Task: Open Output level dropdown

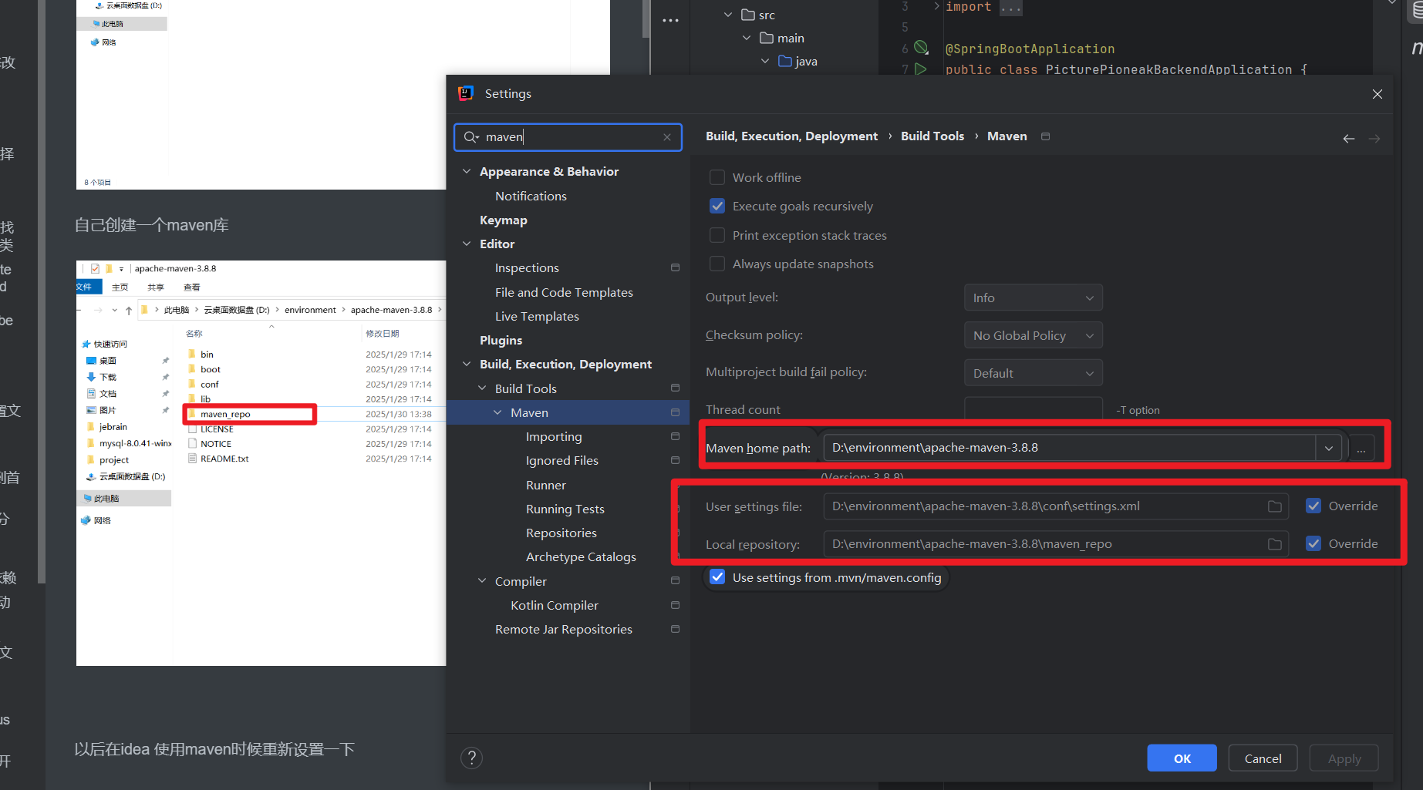Action: coord(1033,298)
